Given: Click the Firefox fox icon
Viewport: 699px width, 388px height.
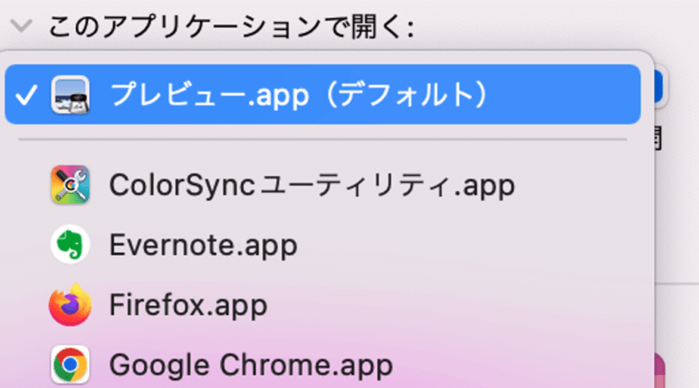Looking at the screenshot, I should [69, 304].
